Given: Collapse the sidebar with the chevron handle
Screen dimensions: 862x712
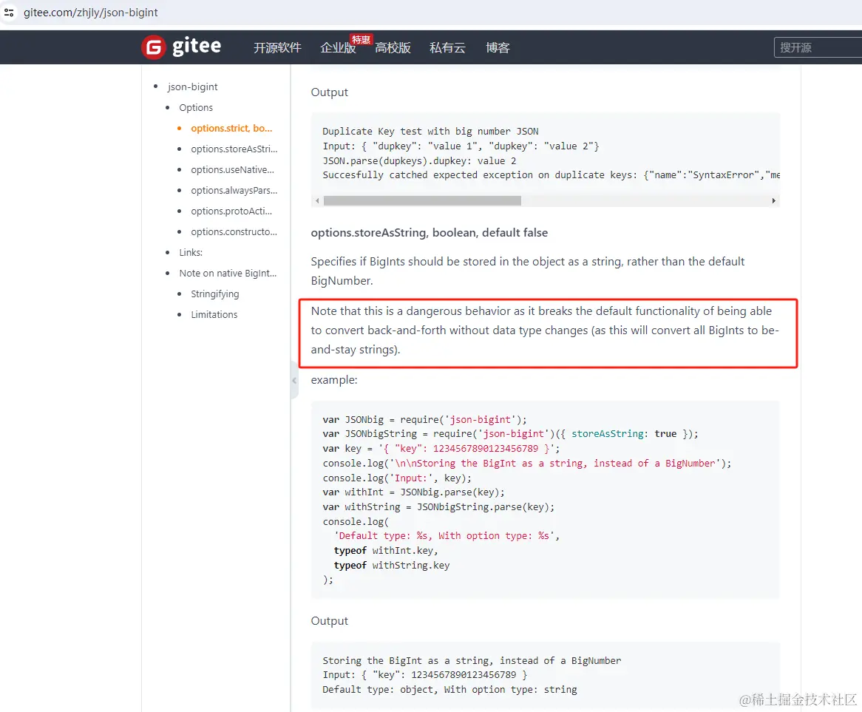Looking at the screenshot, I should click(294, 381).
